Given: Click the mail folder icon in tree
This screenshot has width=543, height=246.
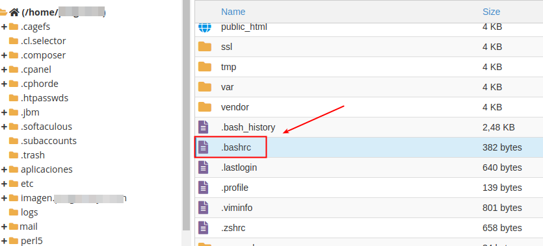Looking at the screenshot, I should coord(14,227).
